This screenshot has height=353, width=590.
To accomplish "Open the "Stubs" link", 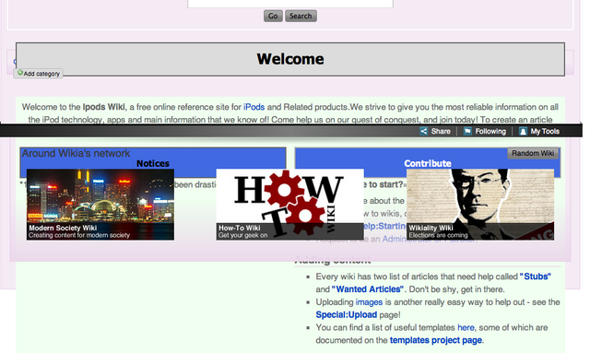I will coord(536,277).
